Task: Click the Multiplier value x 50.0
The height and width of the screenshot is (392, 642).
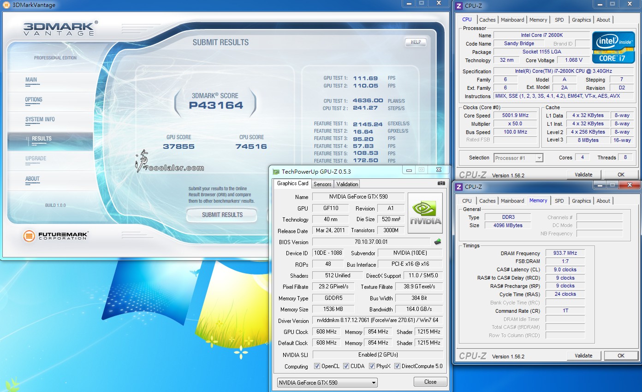Action: (516, 124)
